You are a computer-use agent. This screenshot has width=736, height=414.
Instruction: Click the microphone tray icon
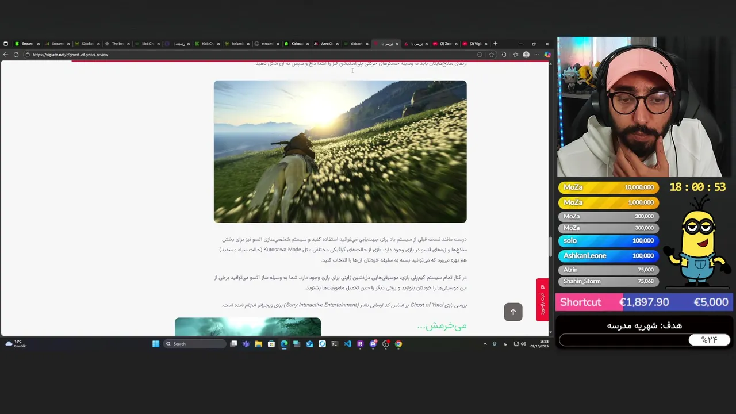click(494, 344)
